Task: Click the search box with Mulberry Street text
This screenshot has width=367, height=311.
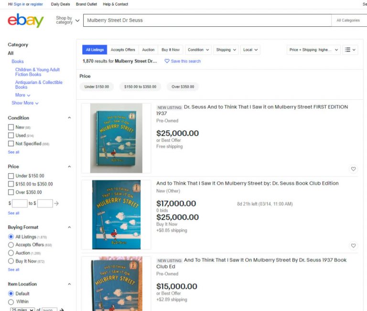Action: (x=207, y=21)
